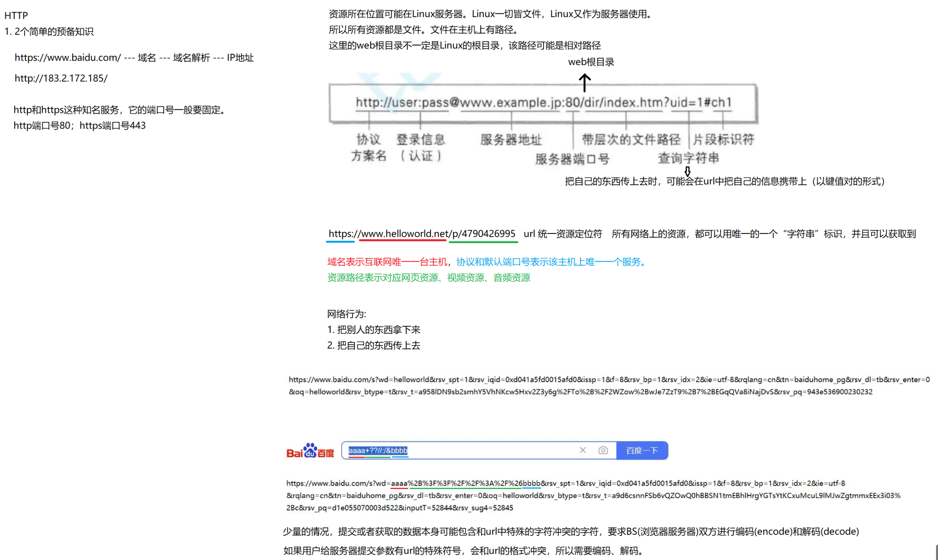Click the blue text about 协议和默认端口号
Image resolution: width=938 pixels, height=560 pixels.
[x=550, y=262]
